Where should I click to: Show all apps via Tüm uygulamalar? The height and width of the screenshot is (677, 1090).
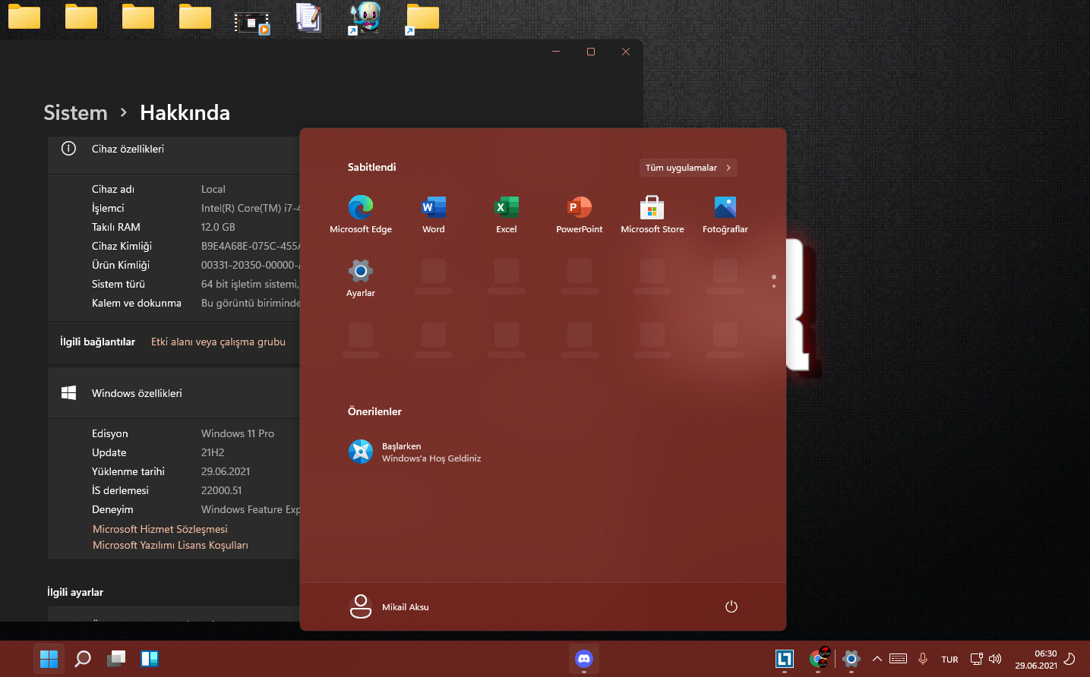click(688, 168)
